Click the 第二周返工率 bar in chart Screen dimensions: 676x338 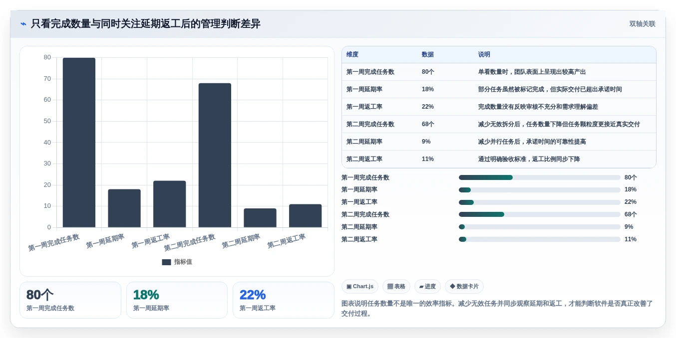pyautogui.click(x=306, y=216)
